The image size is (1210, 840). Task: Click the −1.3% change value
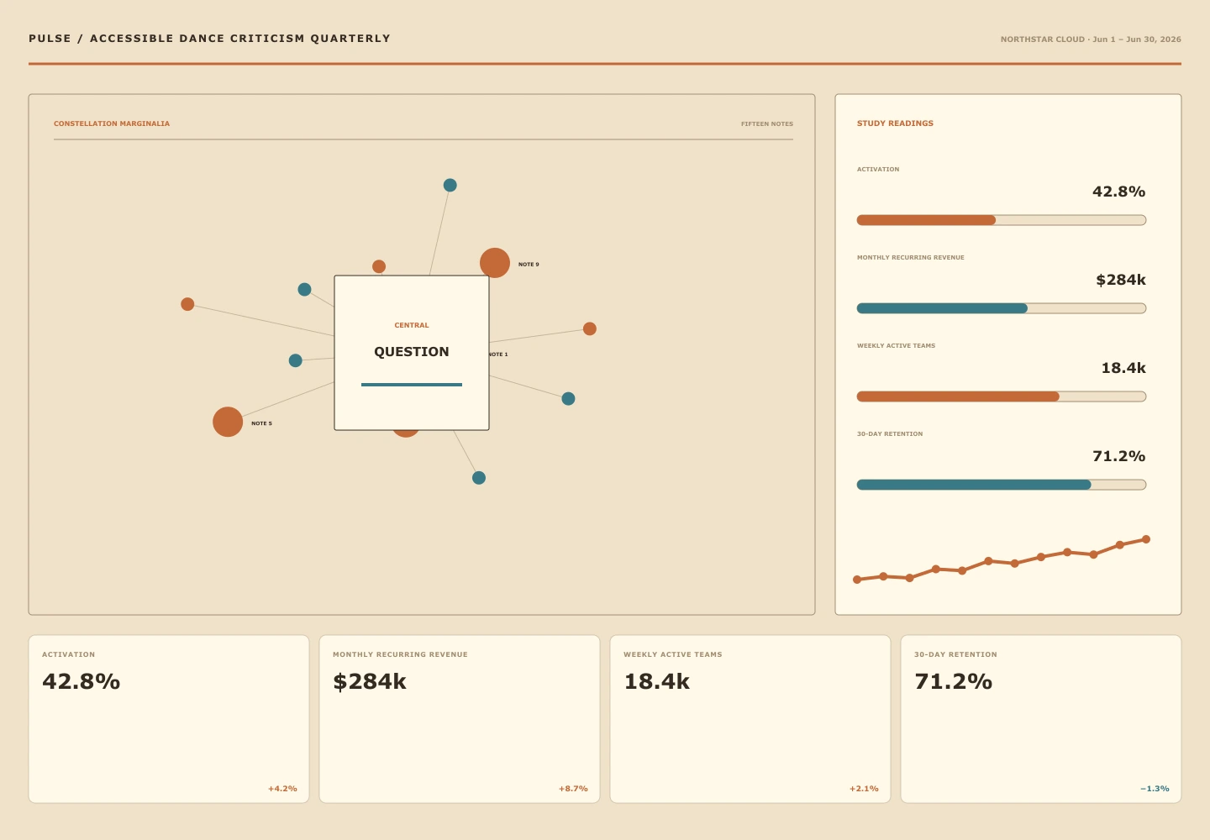[1155, 789]
